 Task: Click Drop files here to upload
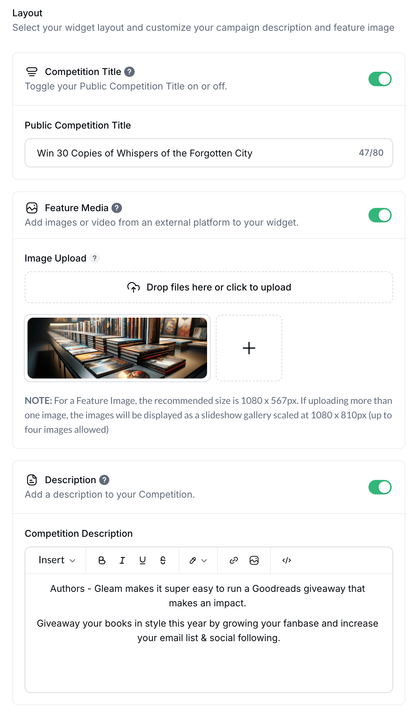coord(209,287)
